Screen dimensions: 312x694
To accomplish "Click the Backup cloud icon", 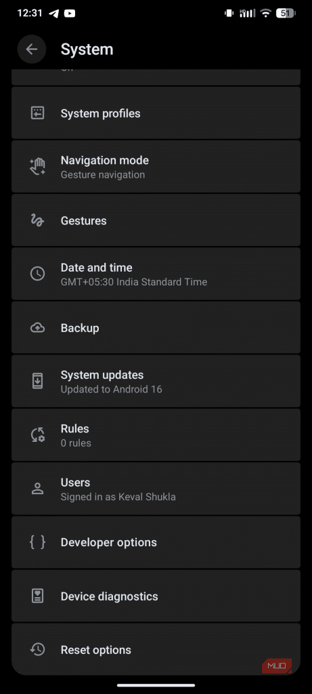I will tap(37, 328).
